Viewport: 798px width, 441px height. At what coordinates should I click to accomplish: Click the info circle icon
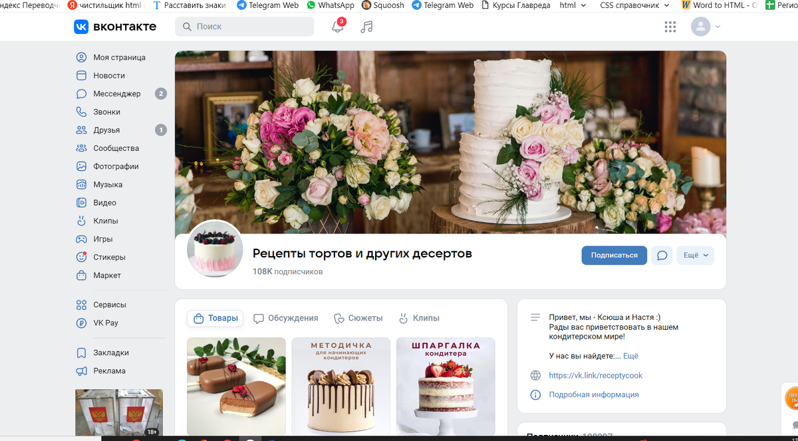pos(535,394)
